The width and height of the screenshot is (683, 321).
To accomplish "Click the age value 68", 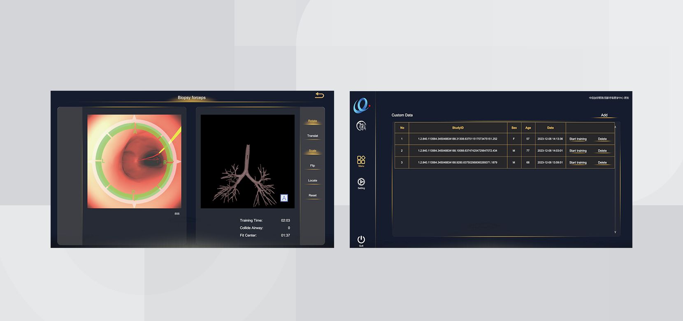I will tap(528, 163).
